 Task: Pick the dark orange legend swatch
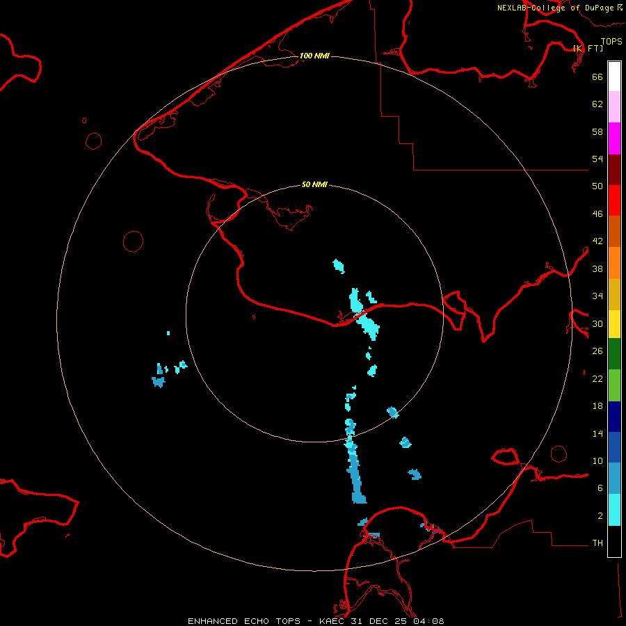pyautogui.click(x=614, y=232)
